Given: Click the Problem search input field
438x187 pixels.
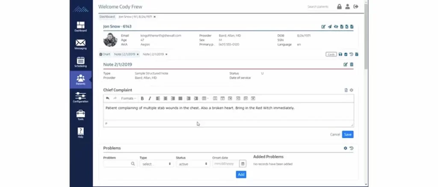Looking at the screenshot, I should [x=120, y=164].
